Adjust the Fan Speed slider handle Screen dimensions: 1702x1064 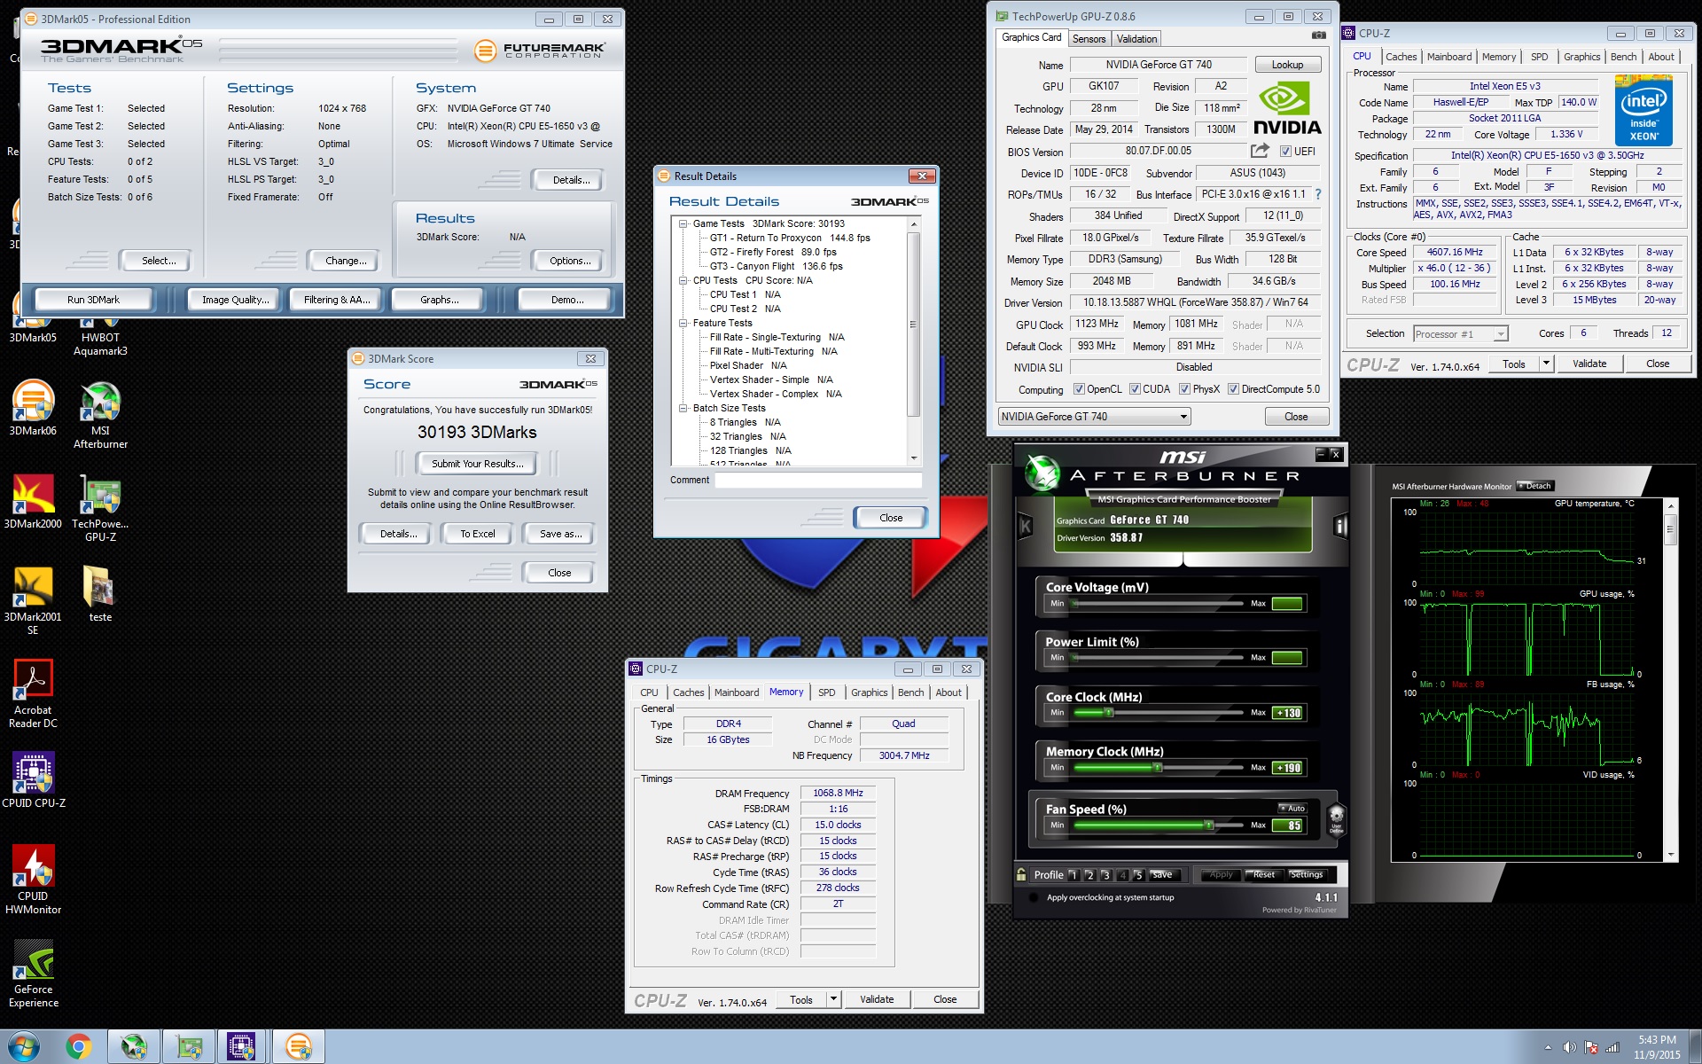1208,825
